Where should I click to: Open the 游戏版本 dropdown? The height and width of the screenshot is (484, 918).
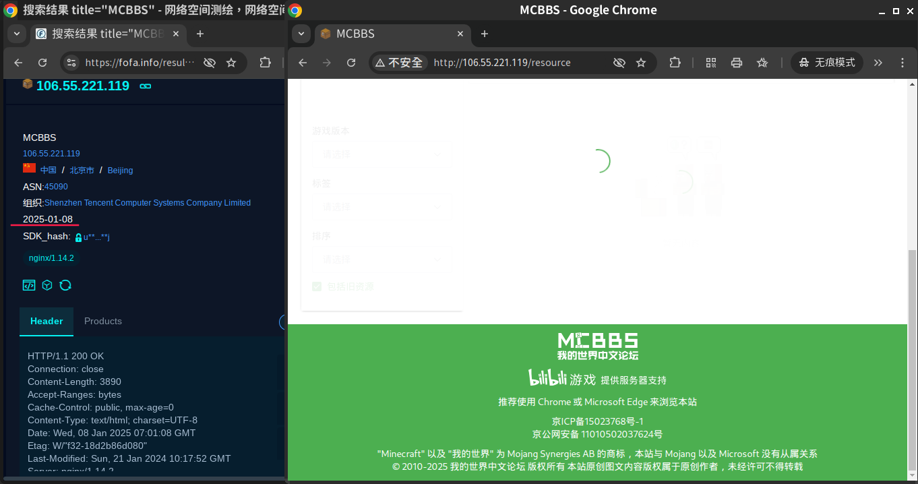point(381,154)
